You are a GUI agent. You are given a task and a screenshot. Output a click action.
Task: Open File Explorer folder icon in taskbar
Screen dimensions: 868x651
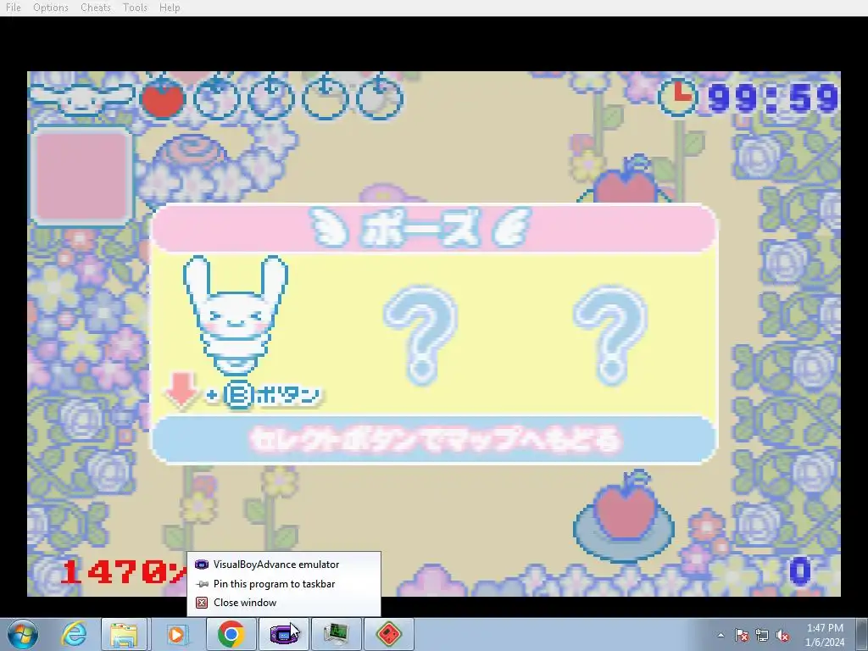pyautogui.click(x=125, y=634)
